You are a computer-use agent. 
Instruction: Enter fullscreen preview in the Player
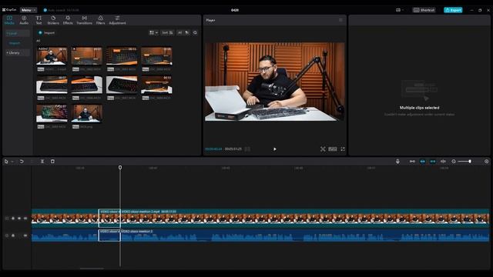(x=343, y=149)
